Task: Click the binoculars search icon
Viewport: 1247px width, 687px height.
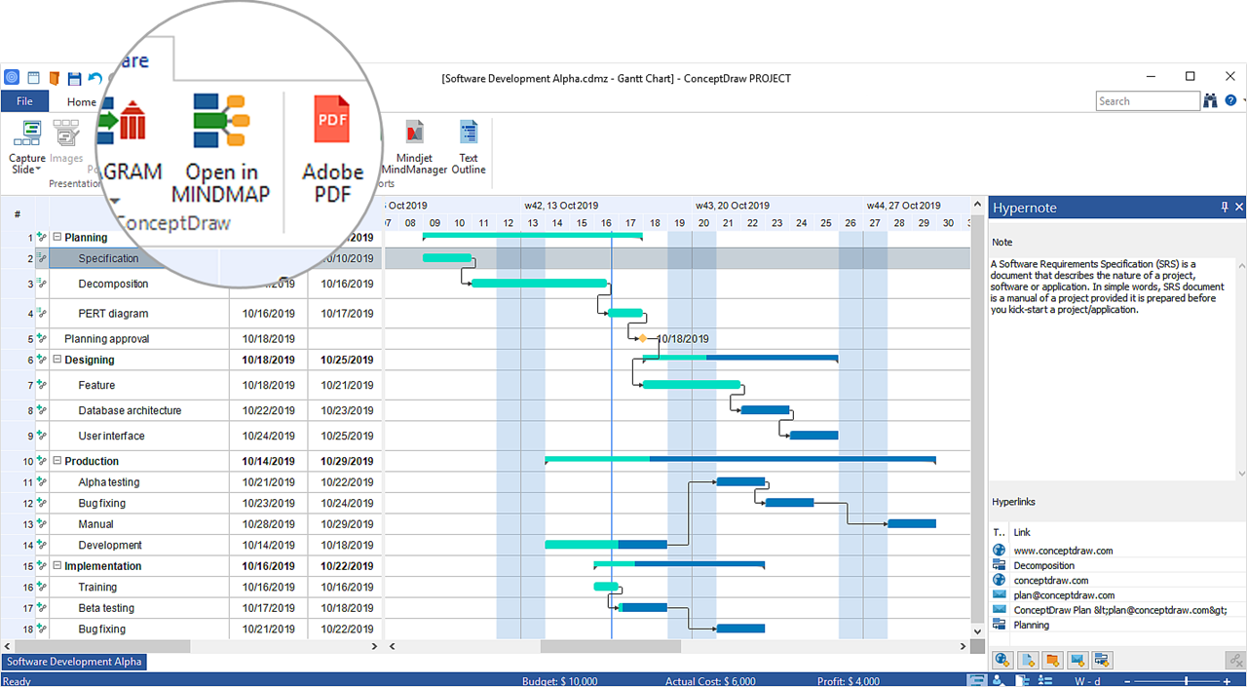Action: 1211,100
